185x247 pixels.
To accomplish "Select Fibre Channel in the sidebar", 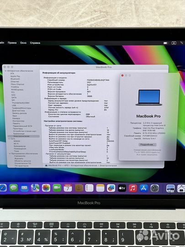I will pos(17,84).
